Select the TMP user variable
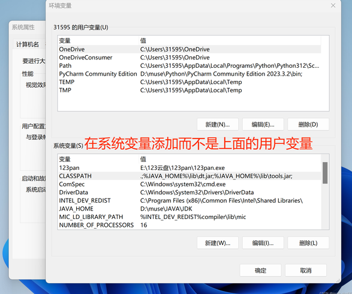This screenshot has height=294, width=352. [189, 90]
